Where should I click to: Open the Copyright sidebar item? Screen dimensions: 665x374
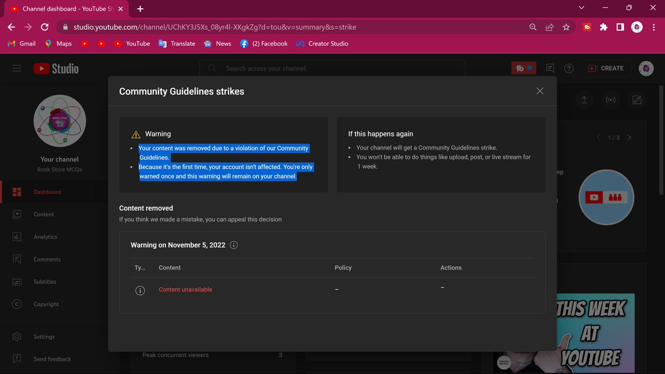54,304
